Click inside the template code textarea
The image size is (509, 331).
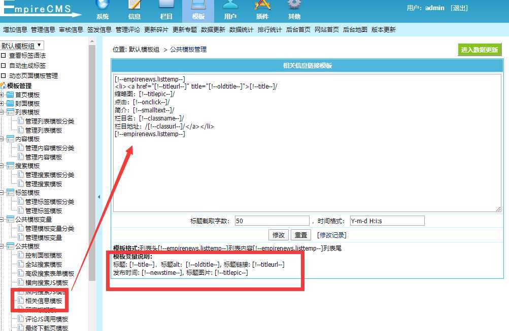point(307,143)
